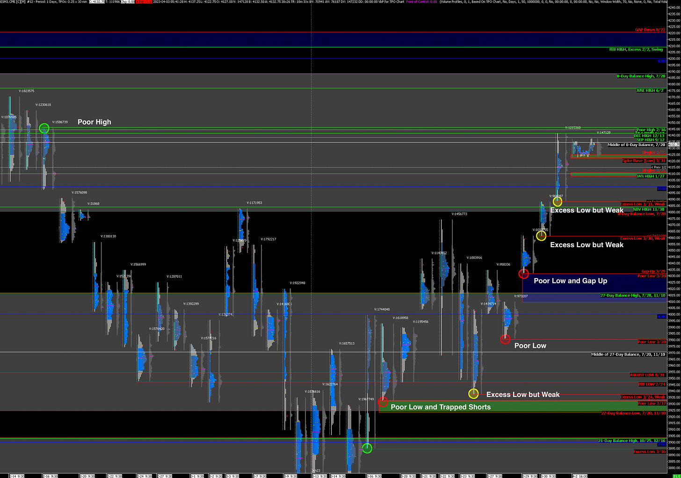Select the Excess Low 3/16 label
This screenshot has width=681, height=478.
click(650, 452)
